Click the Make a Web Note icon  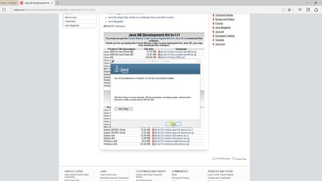point(308,10)
